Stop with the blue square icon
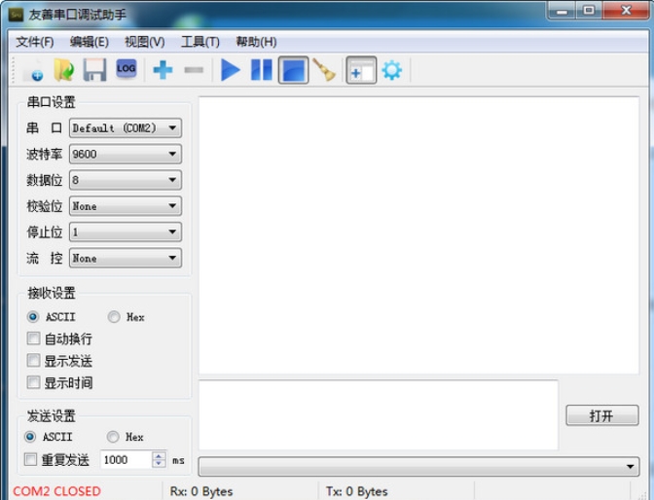 point(293,70)
